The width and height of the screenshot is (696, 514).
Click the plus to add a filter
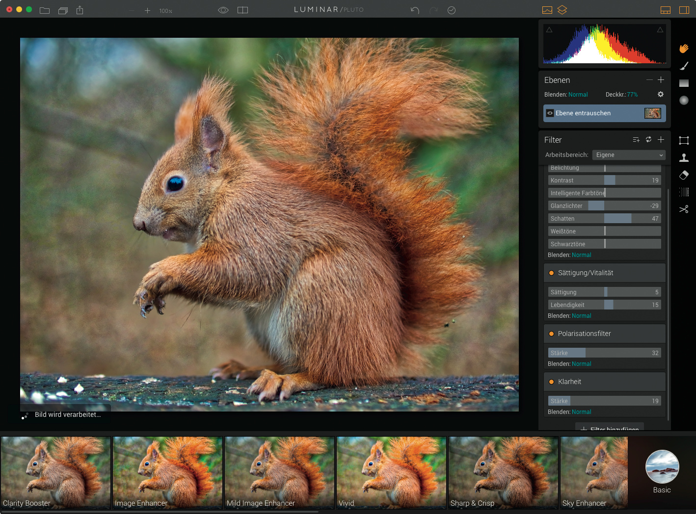point(661,140)
